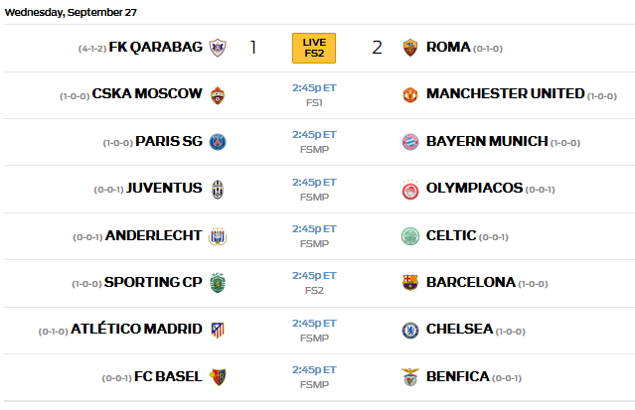Click the FK Qarabag club crest

pyautogui.click(x=218, y=48)
